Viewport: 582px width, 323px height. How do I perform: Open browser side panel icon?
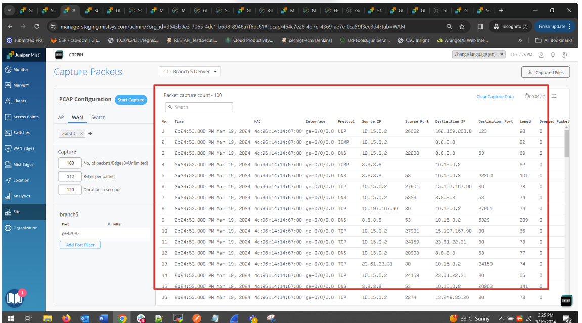tap(480, 26)
